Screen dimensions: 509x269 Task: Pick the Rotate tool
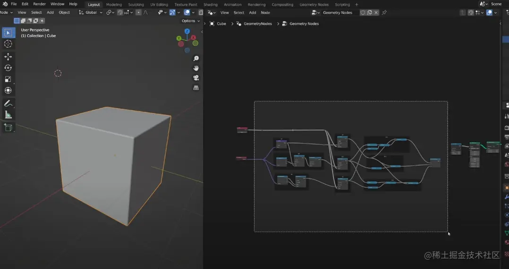point(8,68)
